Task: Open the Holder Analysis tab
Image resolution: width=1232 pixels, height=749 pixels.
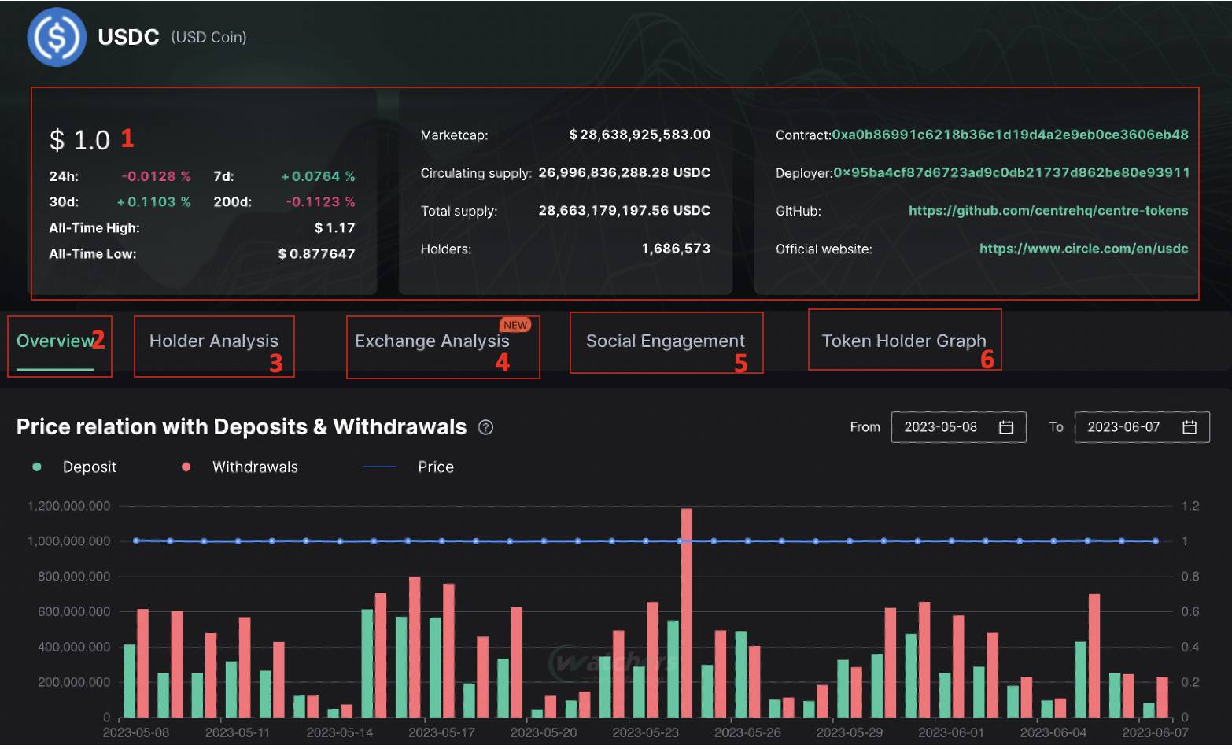Action: [x=214, y=341]
